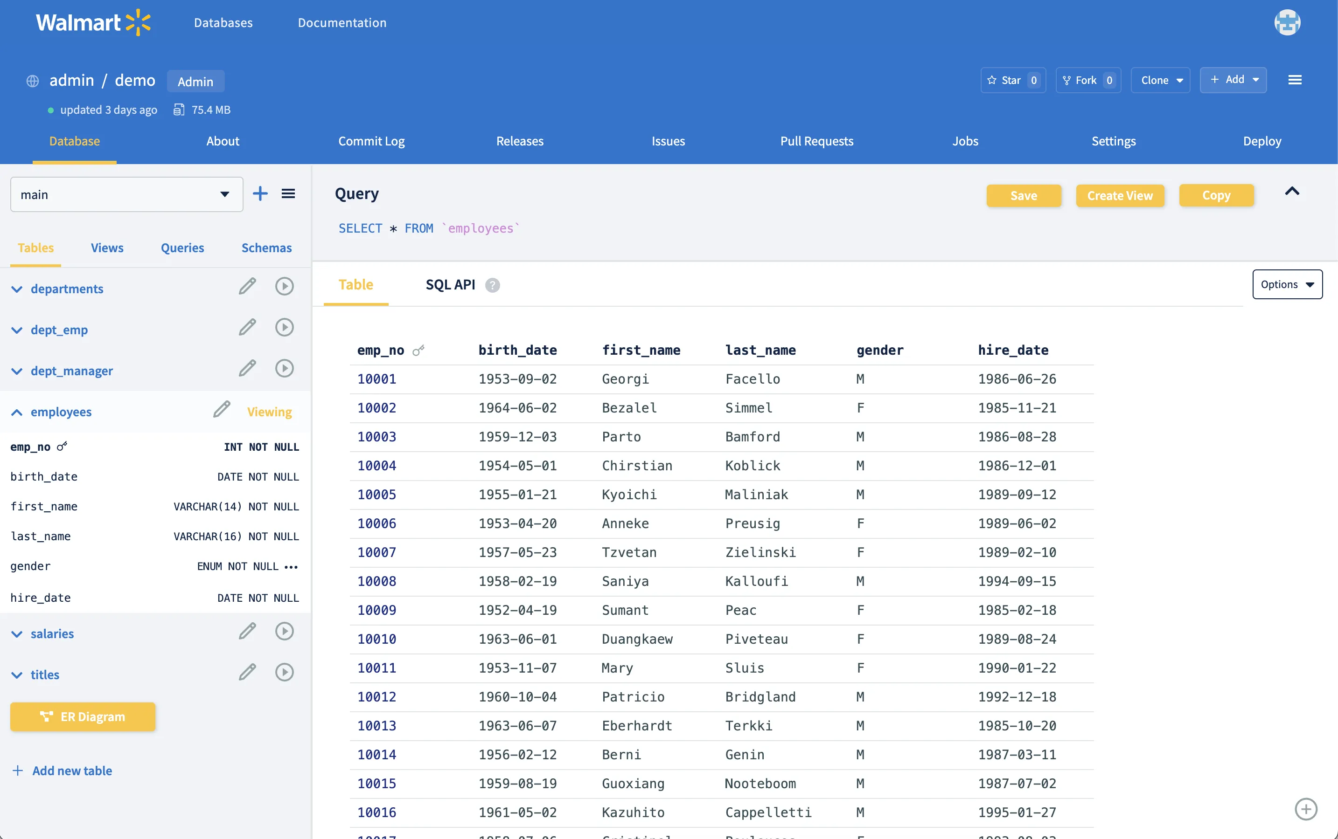Click the circled plus icon at bottom right
Viewport: 1338px width, 839px height.
point(1306,809)
